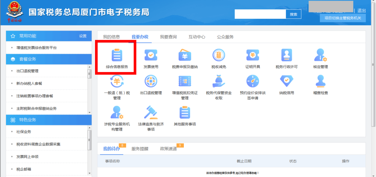Click the 特色业务 section header

pos(49,120)
